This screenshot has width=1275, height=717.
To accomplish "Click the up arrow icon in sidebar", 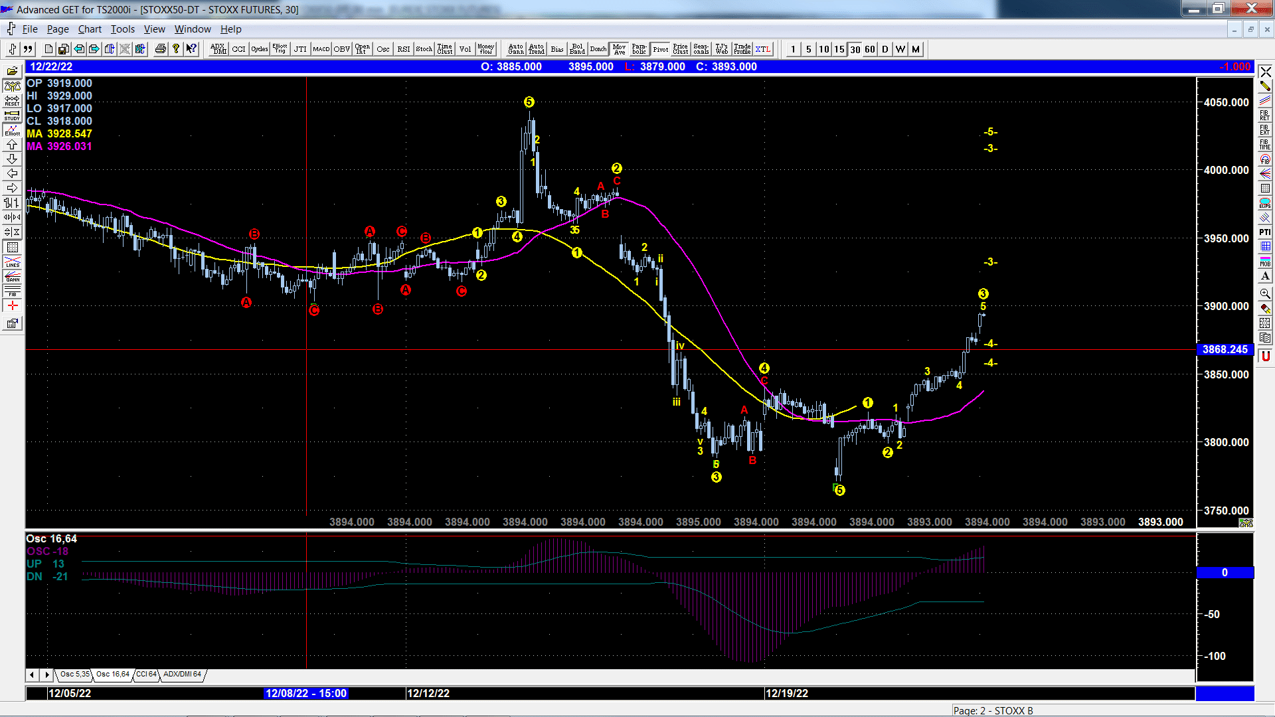I will 13,144.
